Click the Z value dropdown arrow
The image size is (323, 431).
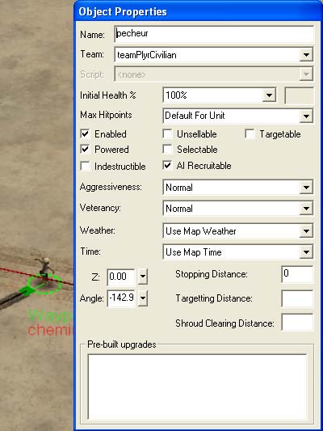click(143, 277)
